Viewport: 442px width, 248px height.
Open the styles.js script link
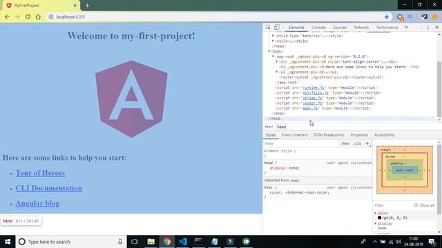(x=312, y=98)
